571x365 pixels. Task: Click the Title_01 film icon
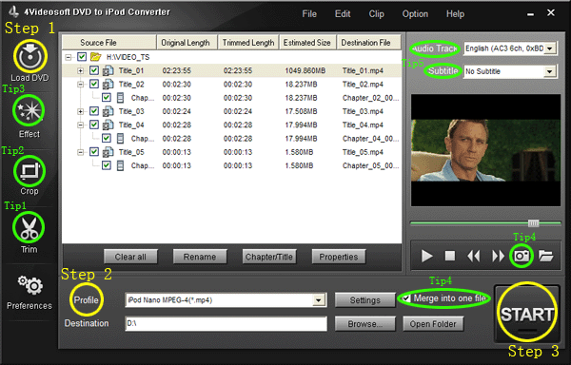(x=108, y=70)
